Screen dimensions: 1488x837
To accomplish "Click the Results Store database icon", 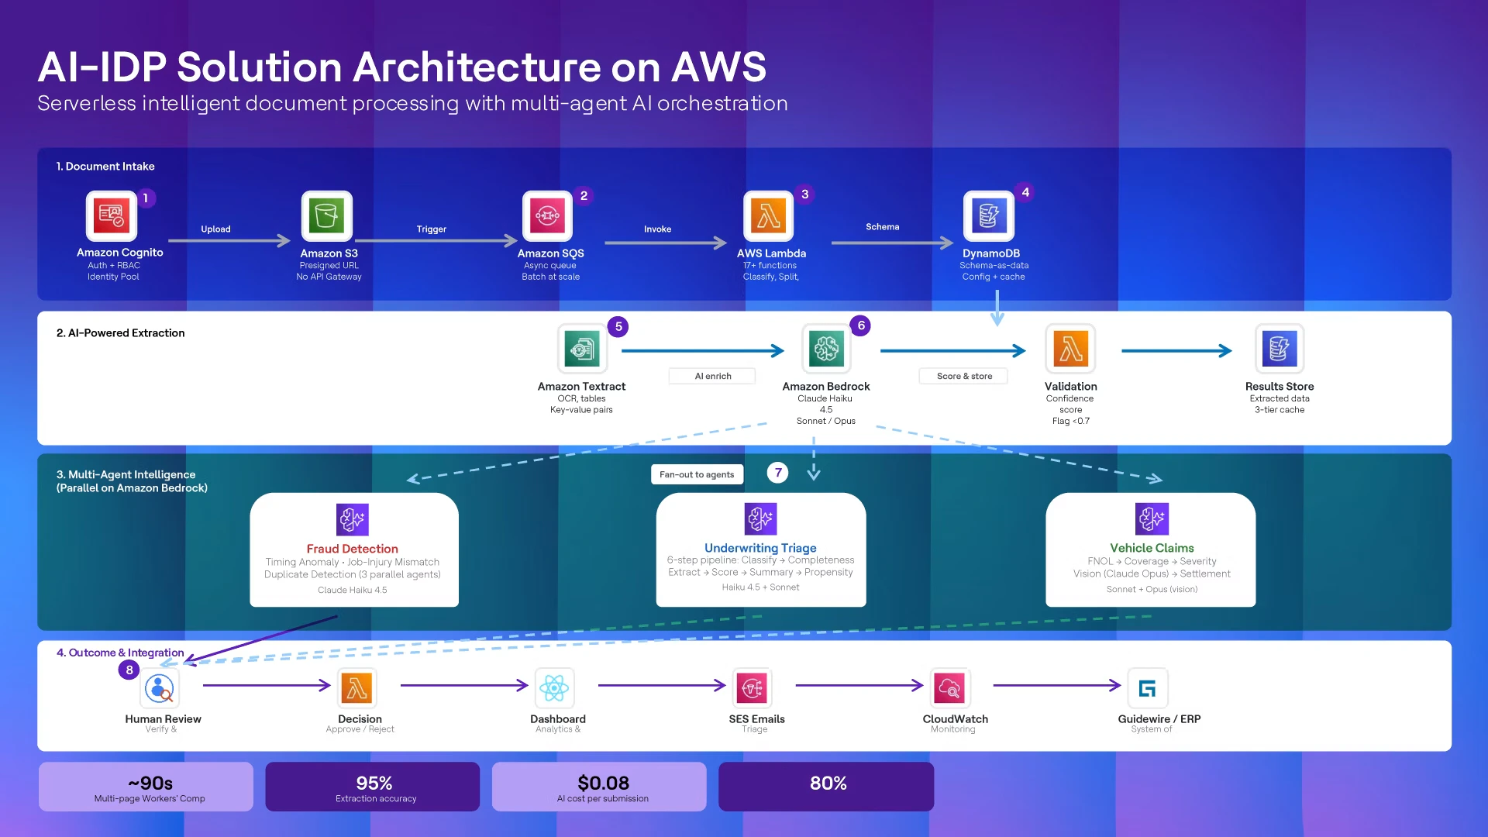I will 1280,350.
